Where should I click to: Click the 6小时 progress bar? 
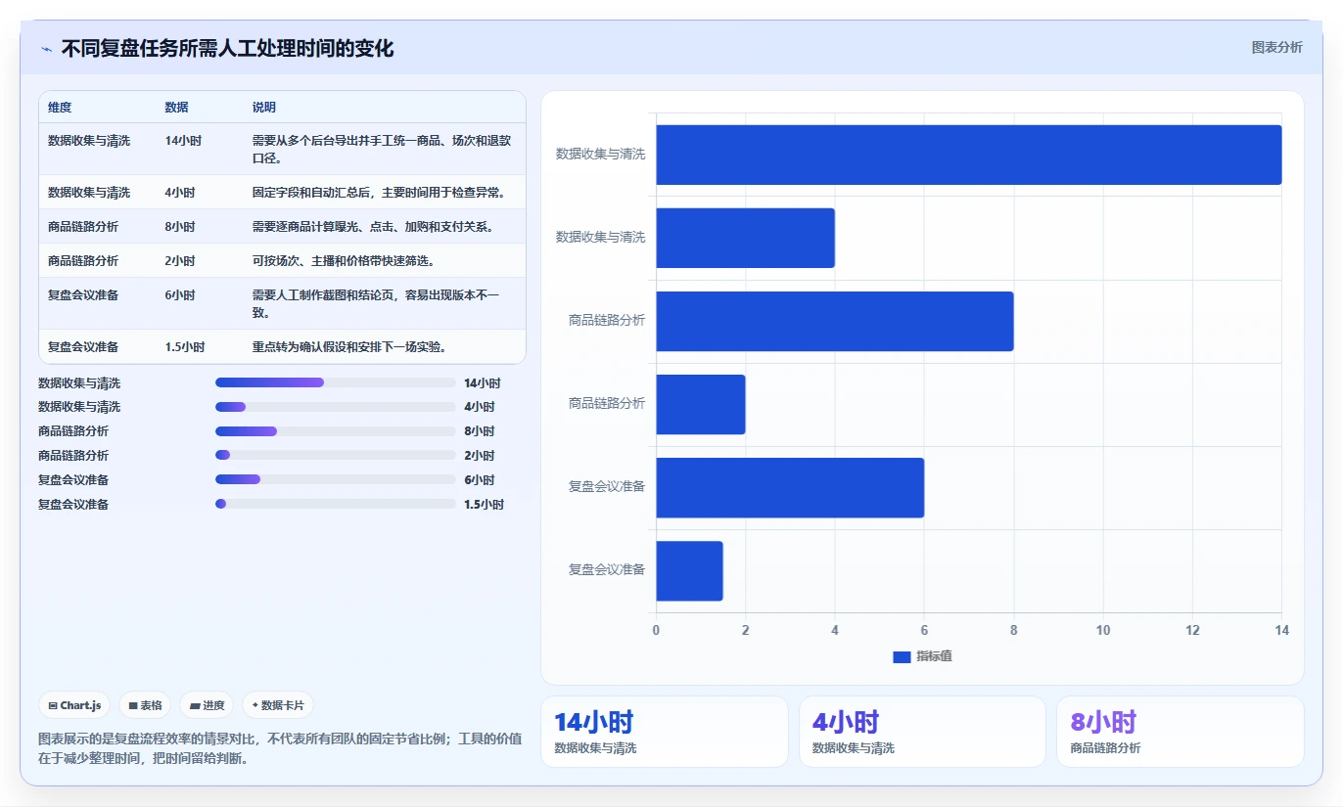point(336,479)
